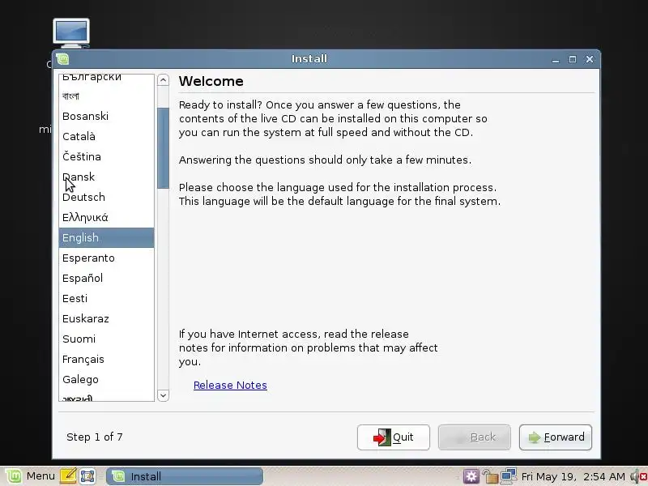Select the highlighted English entry

pyautogui.click(x=107, y=237)
